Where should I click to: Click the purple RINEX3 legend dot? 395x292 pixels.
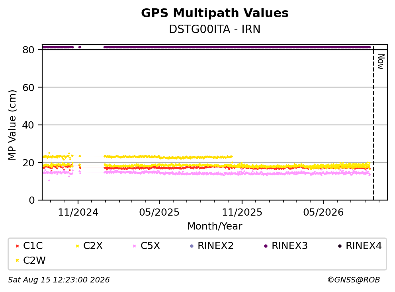[266, 246]
